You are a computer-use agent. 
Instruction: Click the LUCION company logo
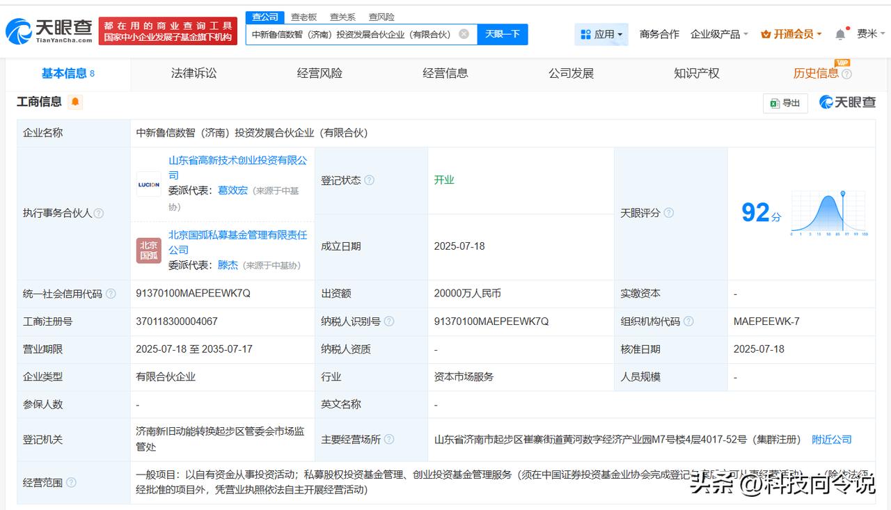[x=148, y=184]
